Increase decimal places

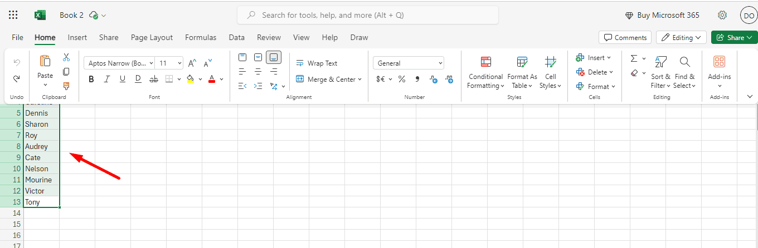pyautogui.click(x=433, y=79)
